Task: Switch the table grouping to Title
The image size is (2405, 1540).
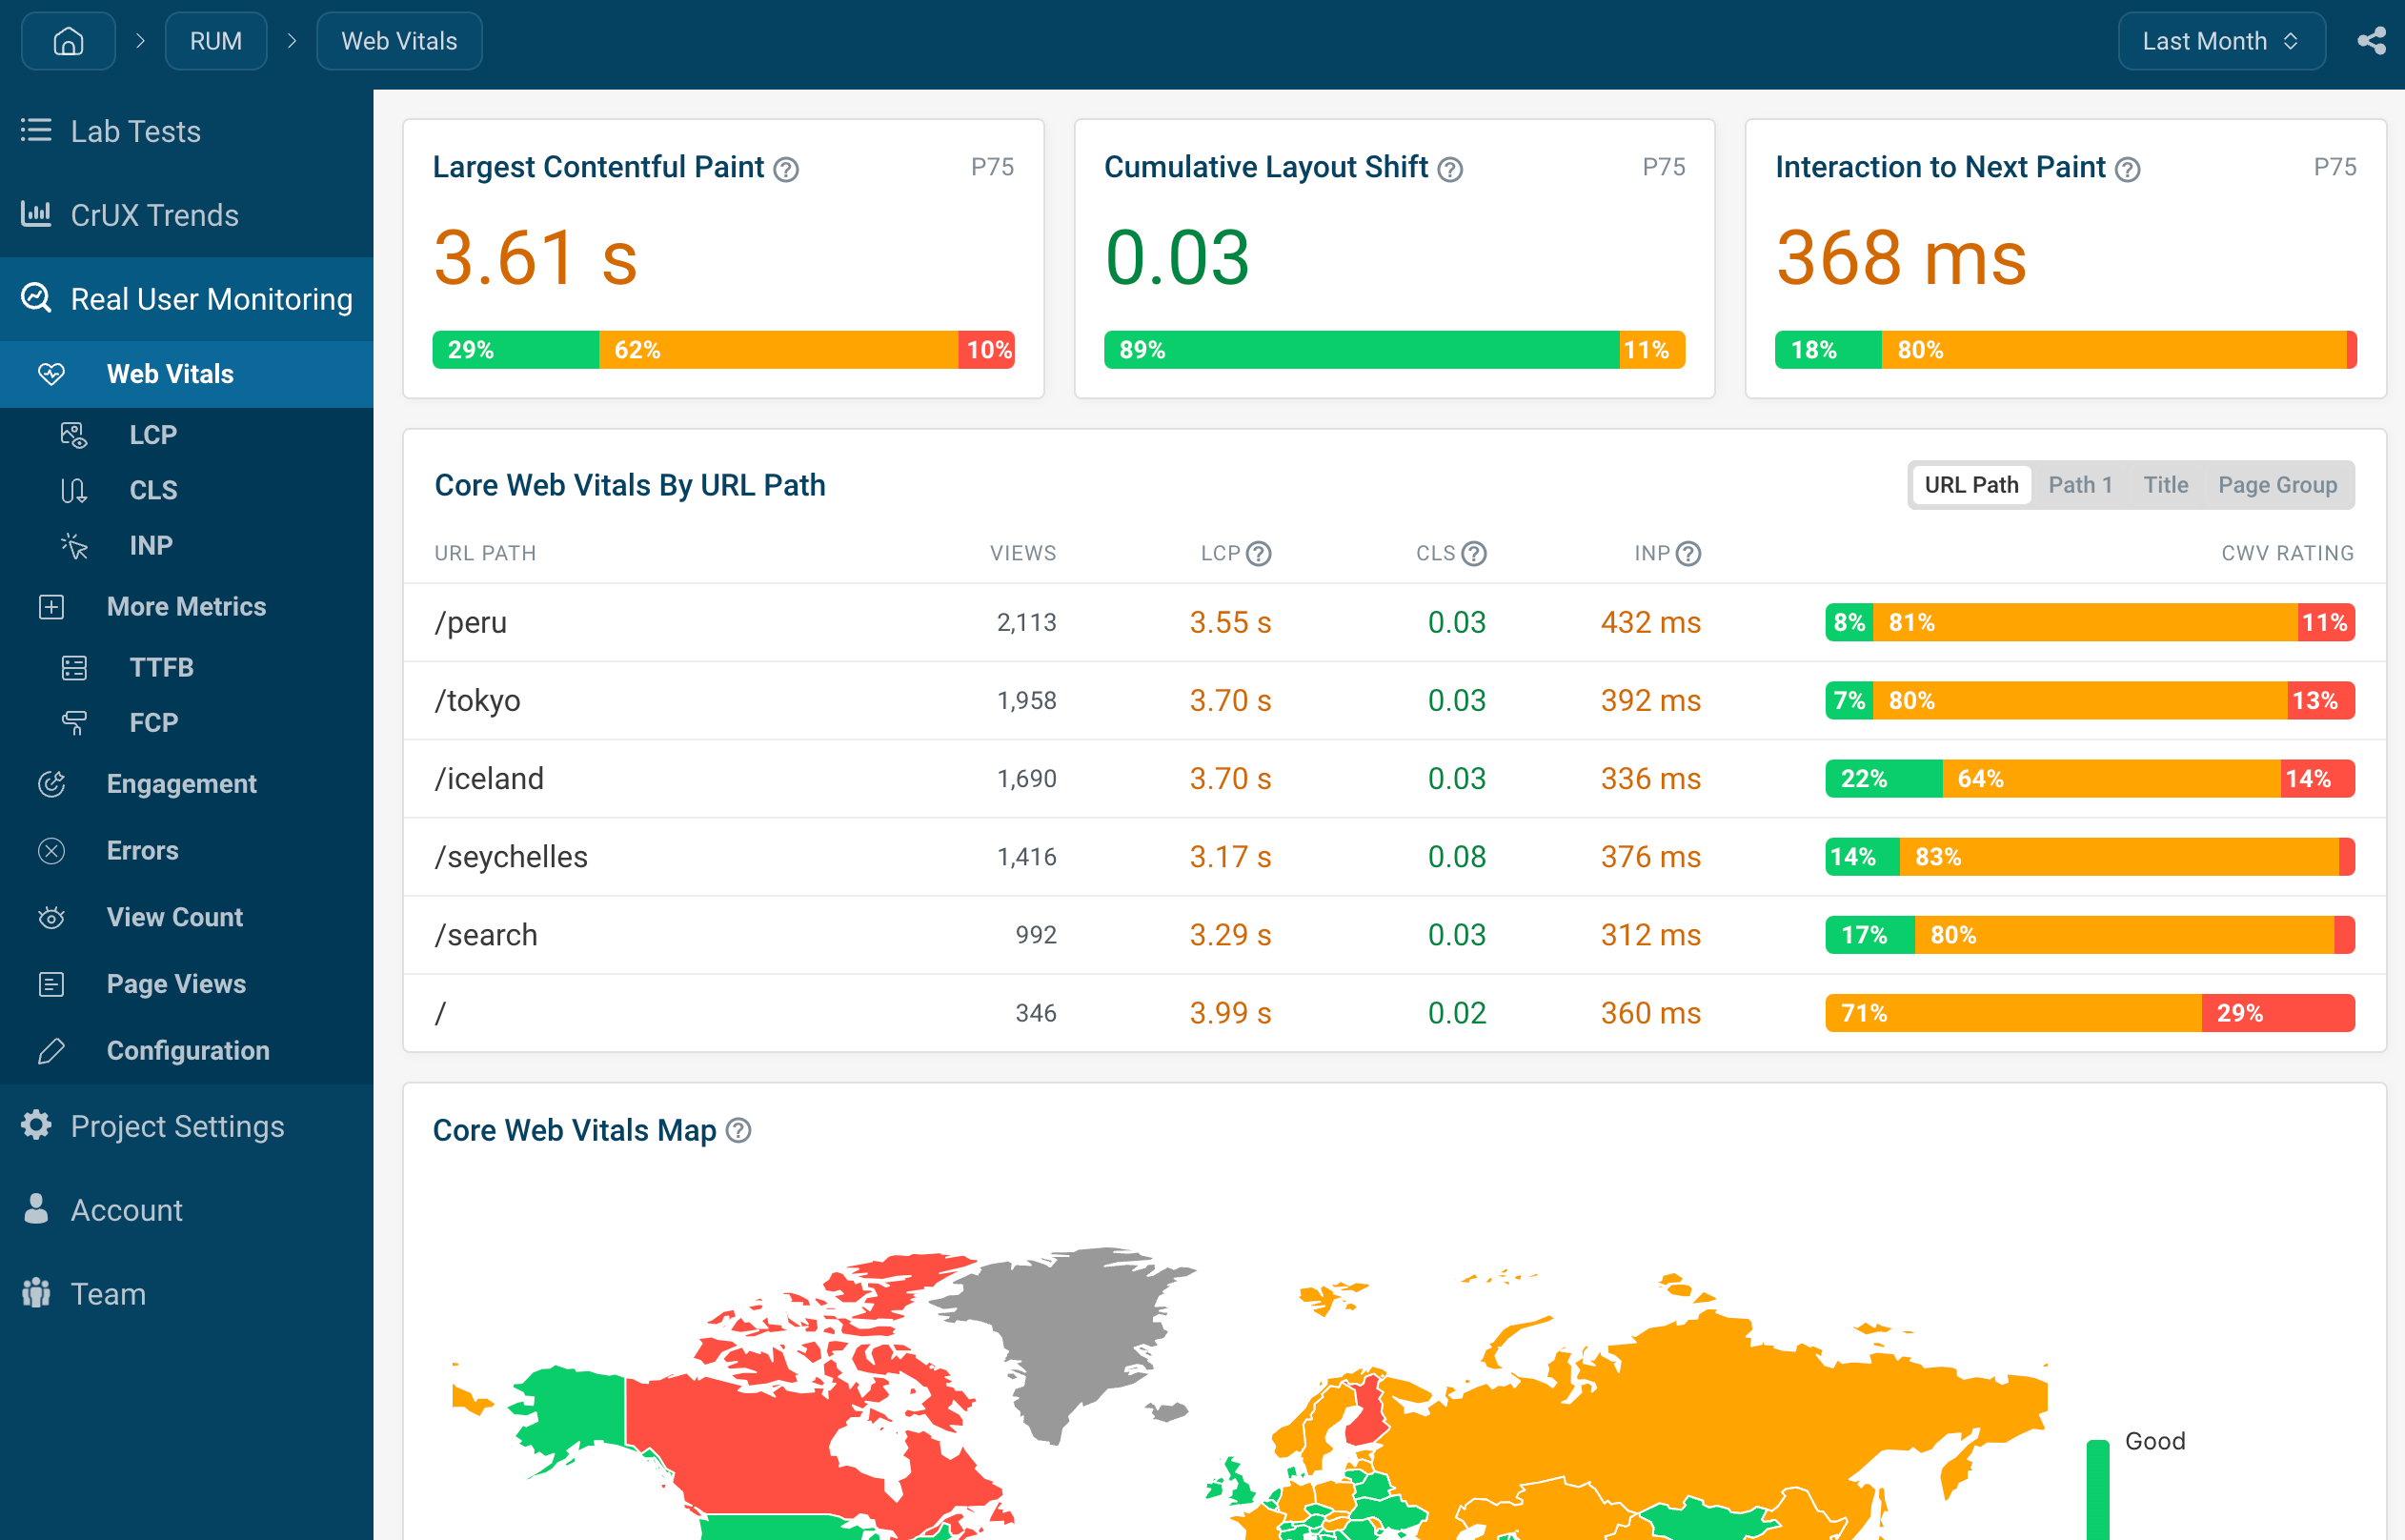Action: (x=2165, y=485)
